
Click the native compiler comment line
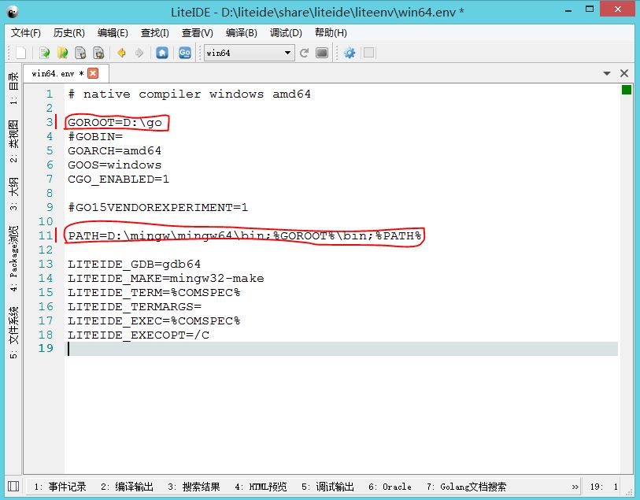click(190, 94)
